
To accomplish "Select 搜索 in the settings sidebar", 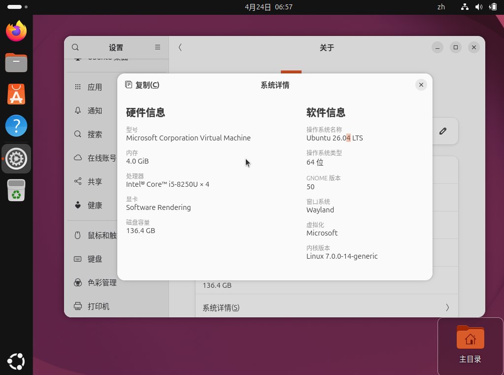I will point(95,135).
